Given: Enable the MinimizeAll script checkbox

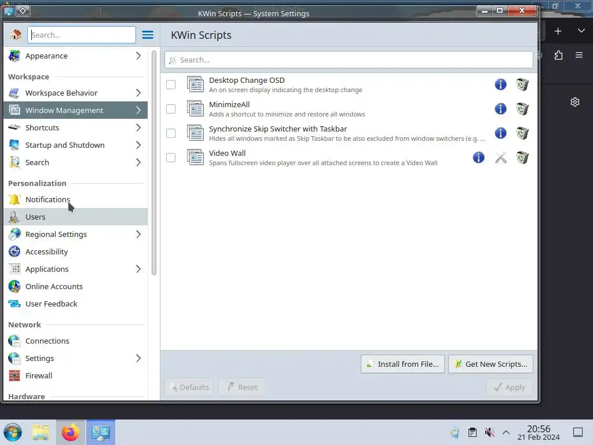Looking at the screenshot, I should (x=171, y=109).
